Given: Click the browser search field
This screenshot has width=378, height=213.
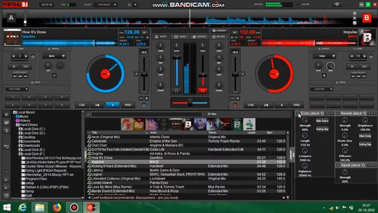Looking at the screenshot, I should click(146, 114).
